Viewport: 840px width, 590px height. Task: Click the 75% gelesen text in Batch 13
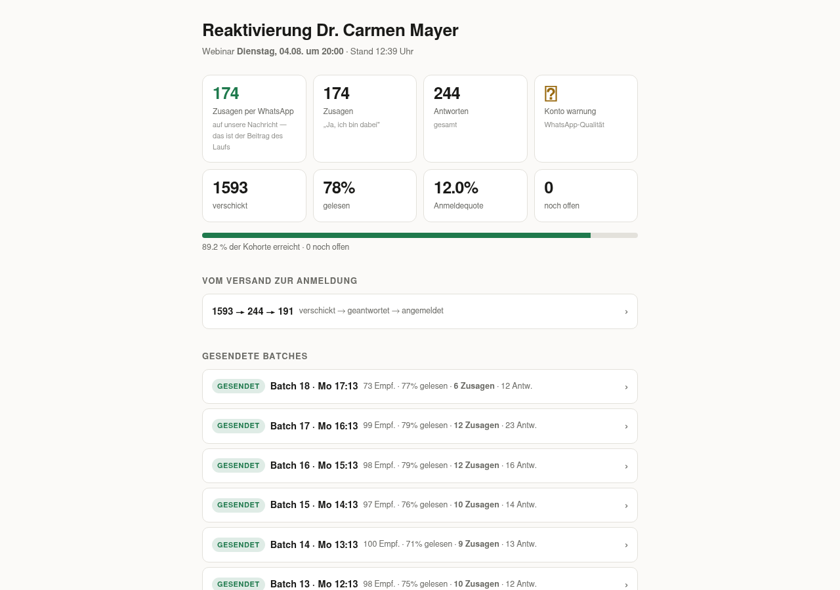(x=425, y=584)
